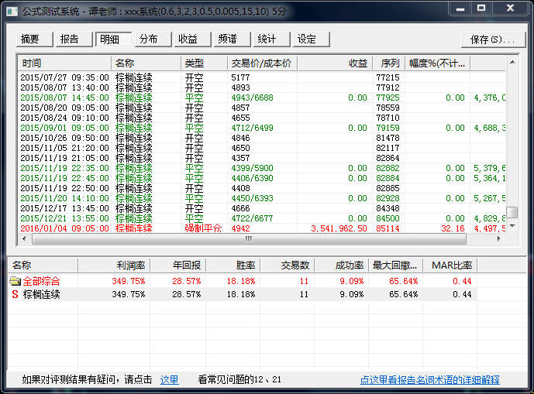This screenshot has width=534, height=394.
Task: Open the 点这里看报告名词术语的详细解释 link
Action: tap(430, 380)
